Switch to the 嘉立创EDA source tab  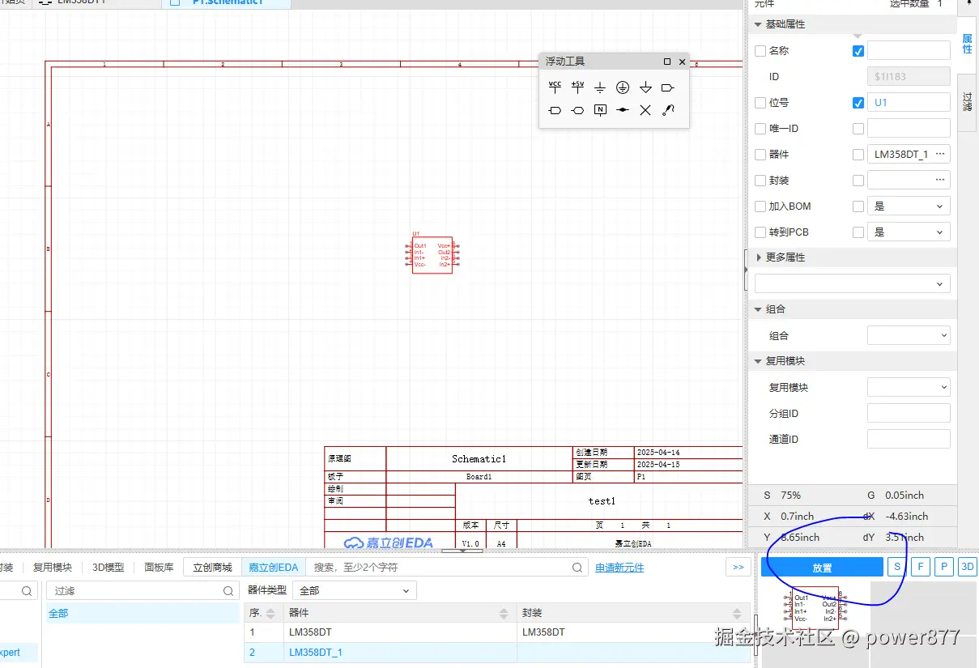273,568
